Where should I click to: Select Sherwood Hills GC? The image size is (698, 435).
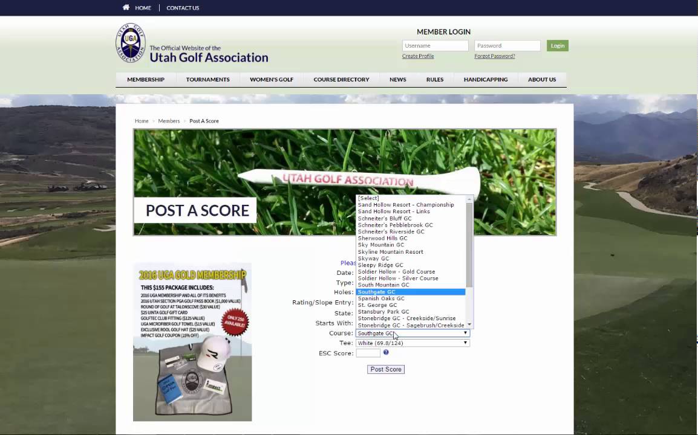coord(411,238)
